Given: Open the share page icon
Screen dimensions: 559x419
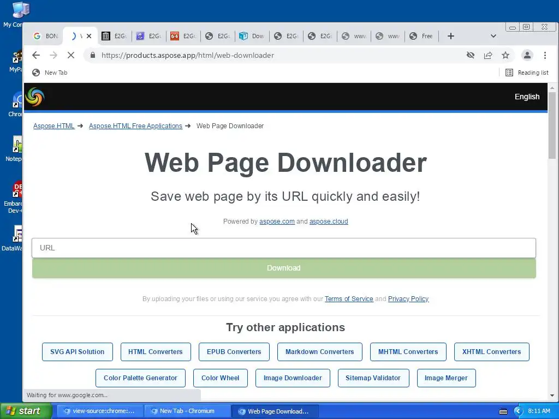Looking at the screenshot, I should click(488, 55).
